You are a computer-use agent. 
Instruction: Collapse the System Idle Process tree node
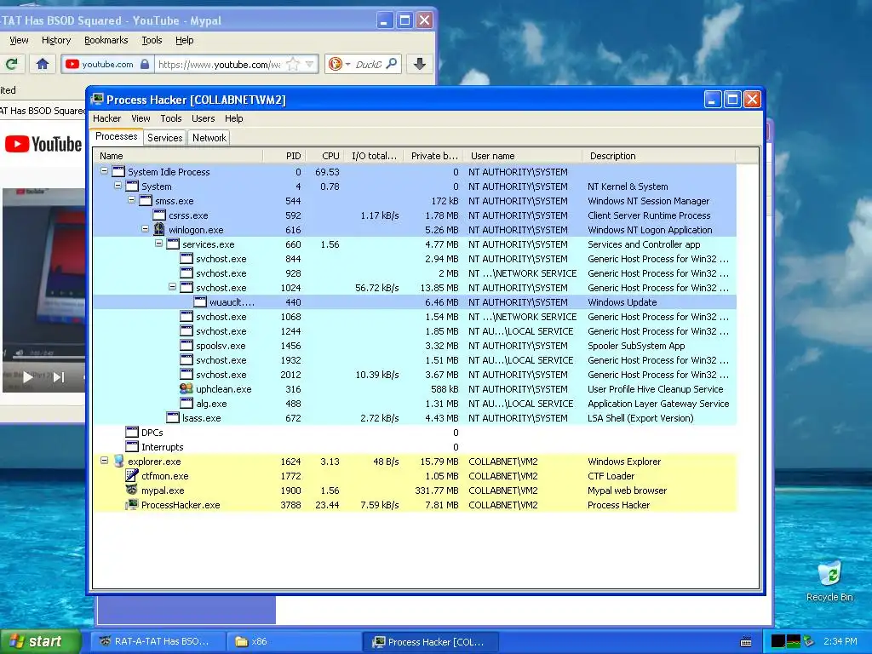tap(104, 171)
